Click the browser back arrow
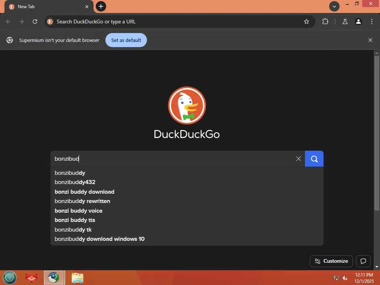The image size is (380, 285). point(8,22)
